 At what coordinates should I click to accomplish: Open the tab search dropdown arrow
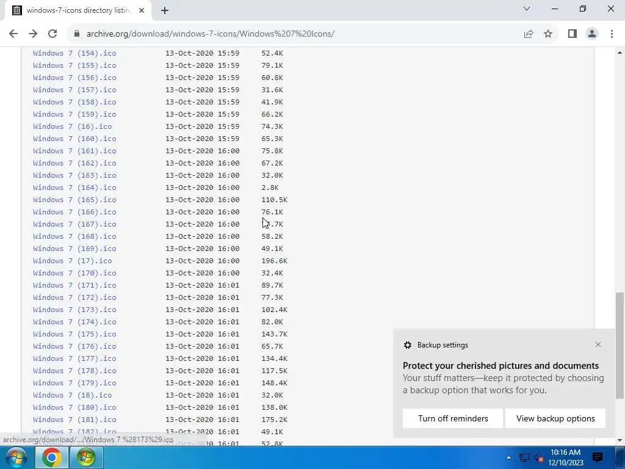(527, 9)
